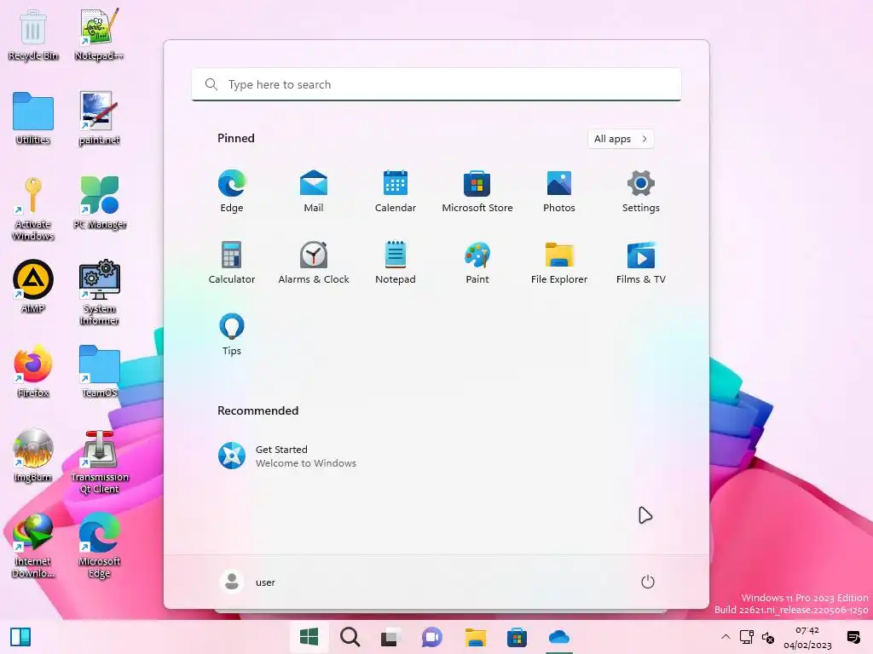Open Settings from pinned apps
This screenshot has height=654, width=873.
641,191
